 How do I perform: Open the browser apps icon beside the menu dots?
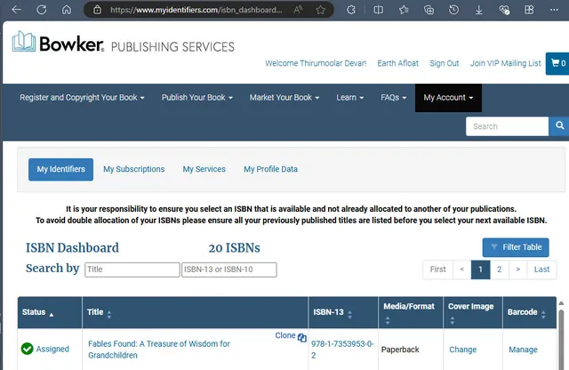click(x=529, y=10)
